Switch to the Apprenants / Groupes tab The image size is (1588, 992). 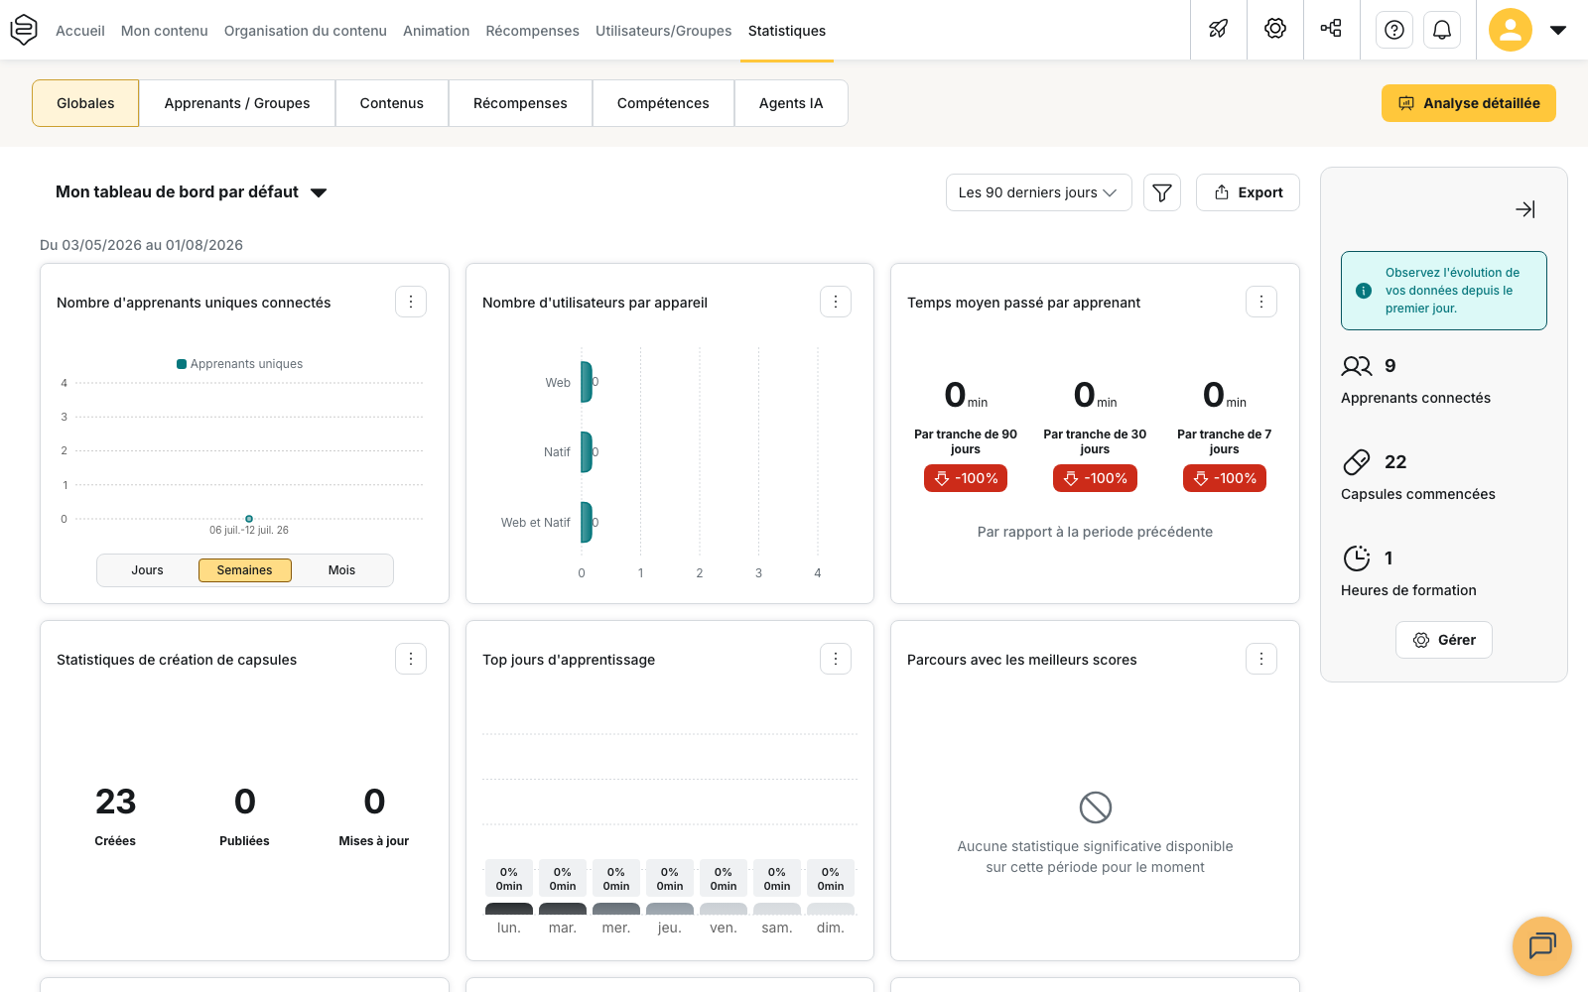click(237, 103)
